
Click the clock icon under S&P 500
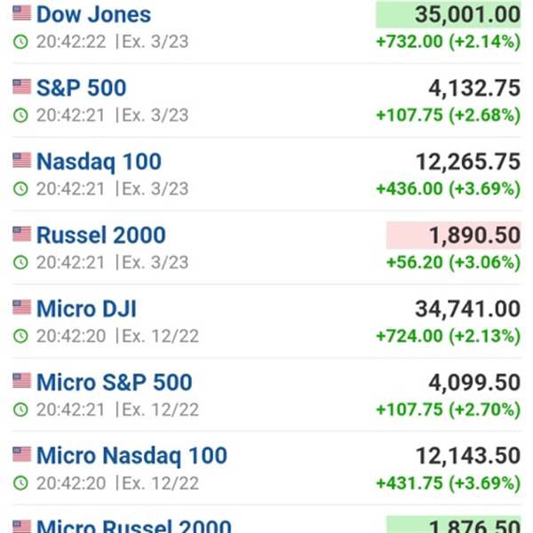point(20,115)
